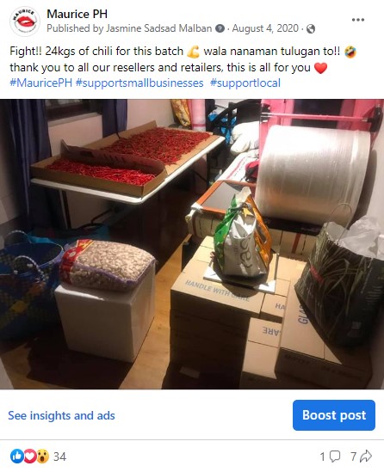The image size is (384, 472).
Task: Click the Boost post button
Action: [334, 415]
